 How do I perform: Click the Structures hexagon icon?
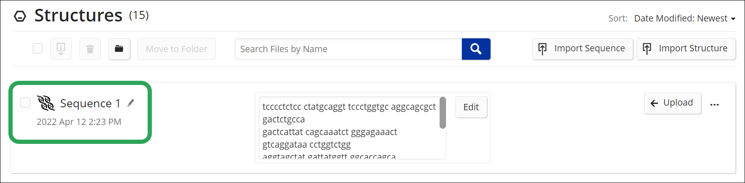tap(20, 16)
